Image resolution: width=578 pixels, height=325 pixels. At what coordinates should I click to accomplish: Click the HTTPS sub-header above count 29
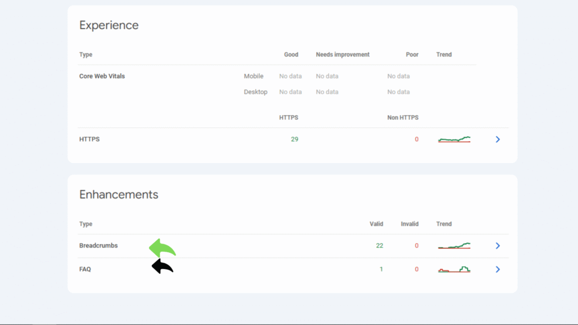click(288, 117)
